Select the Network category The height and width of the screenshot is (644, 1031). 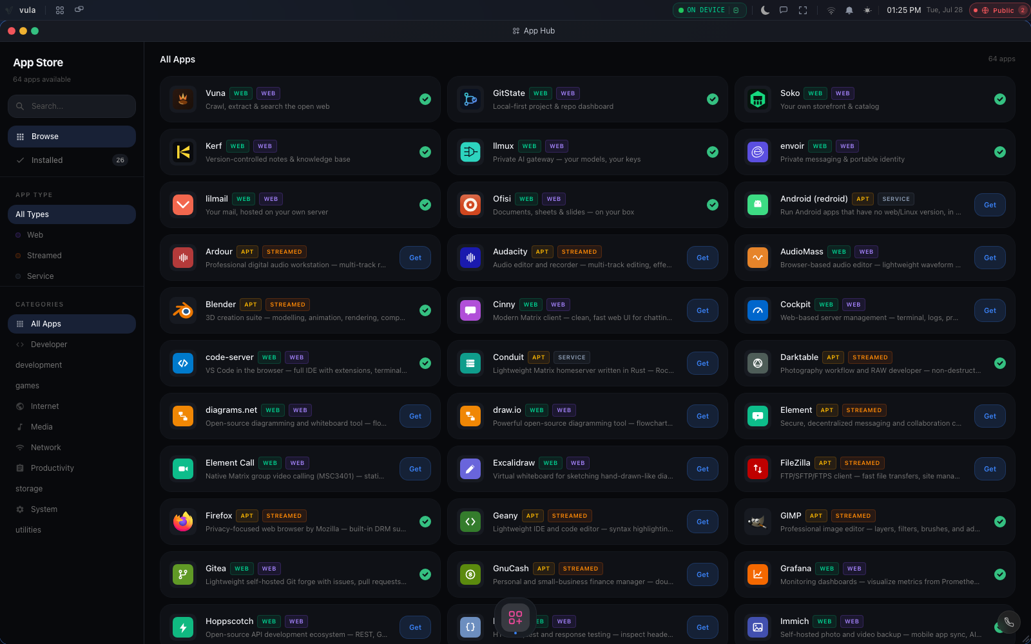(x=72, y=448)
